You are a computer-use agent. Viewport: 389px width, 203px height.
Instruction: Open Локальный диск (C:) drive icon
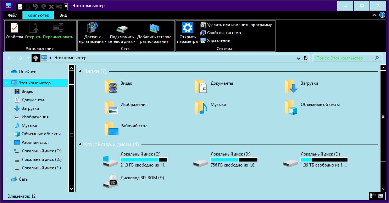pyautogui.click(x=110, y=162)
